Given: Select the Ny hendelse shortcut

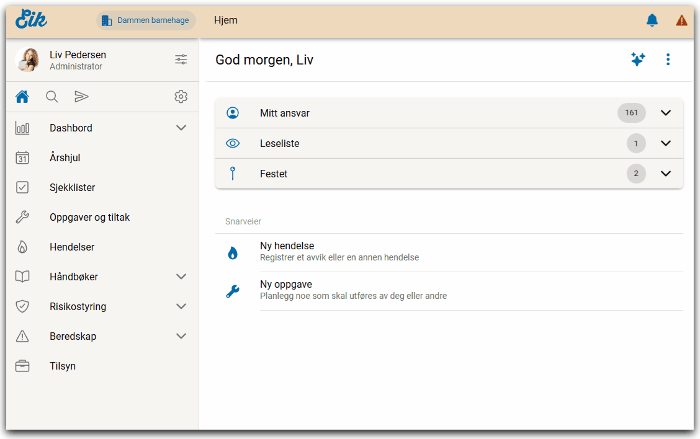Looking at the screenshot, I should pyautogui.click(x=287, y=251).
